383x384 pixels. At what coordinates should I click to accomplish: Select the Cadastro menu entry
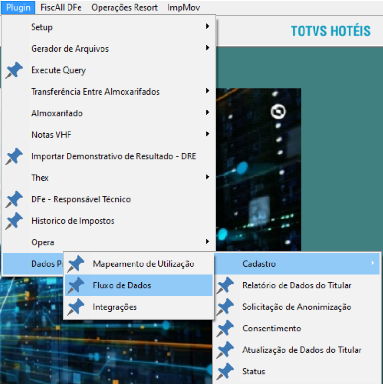pos(297,264)
